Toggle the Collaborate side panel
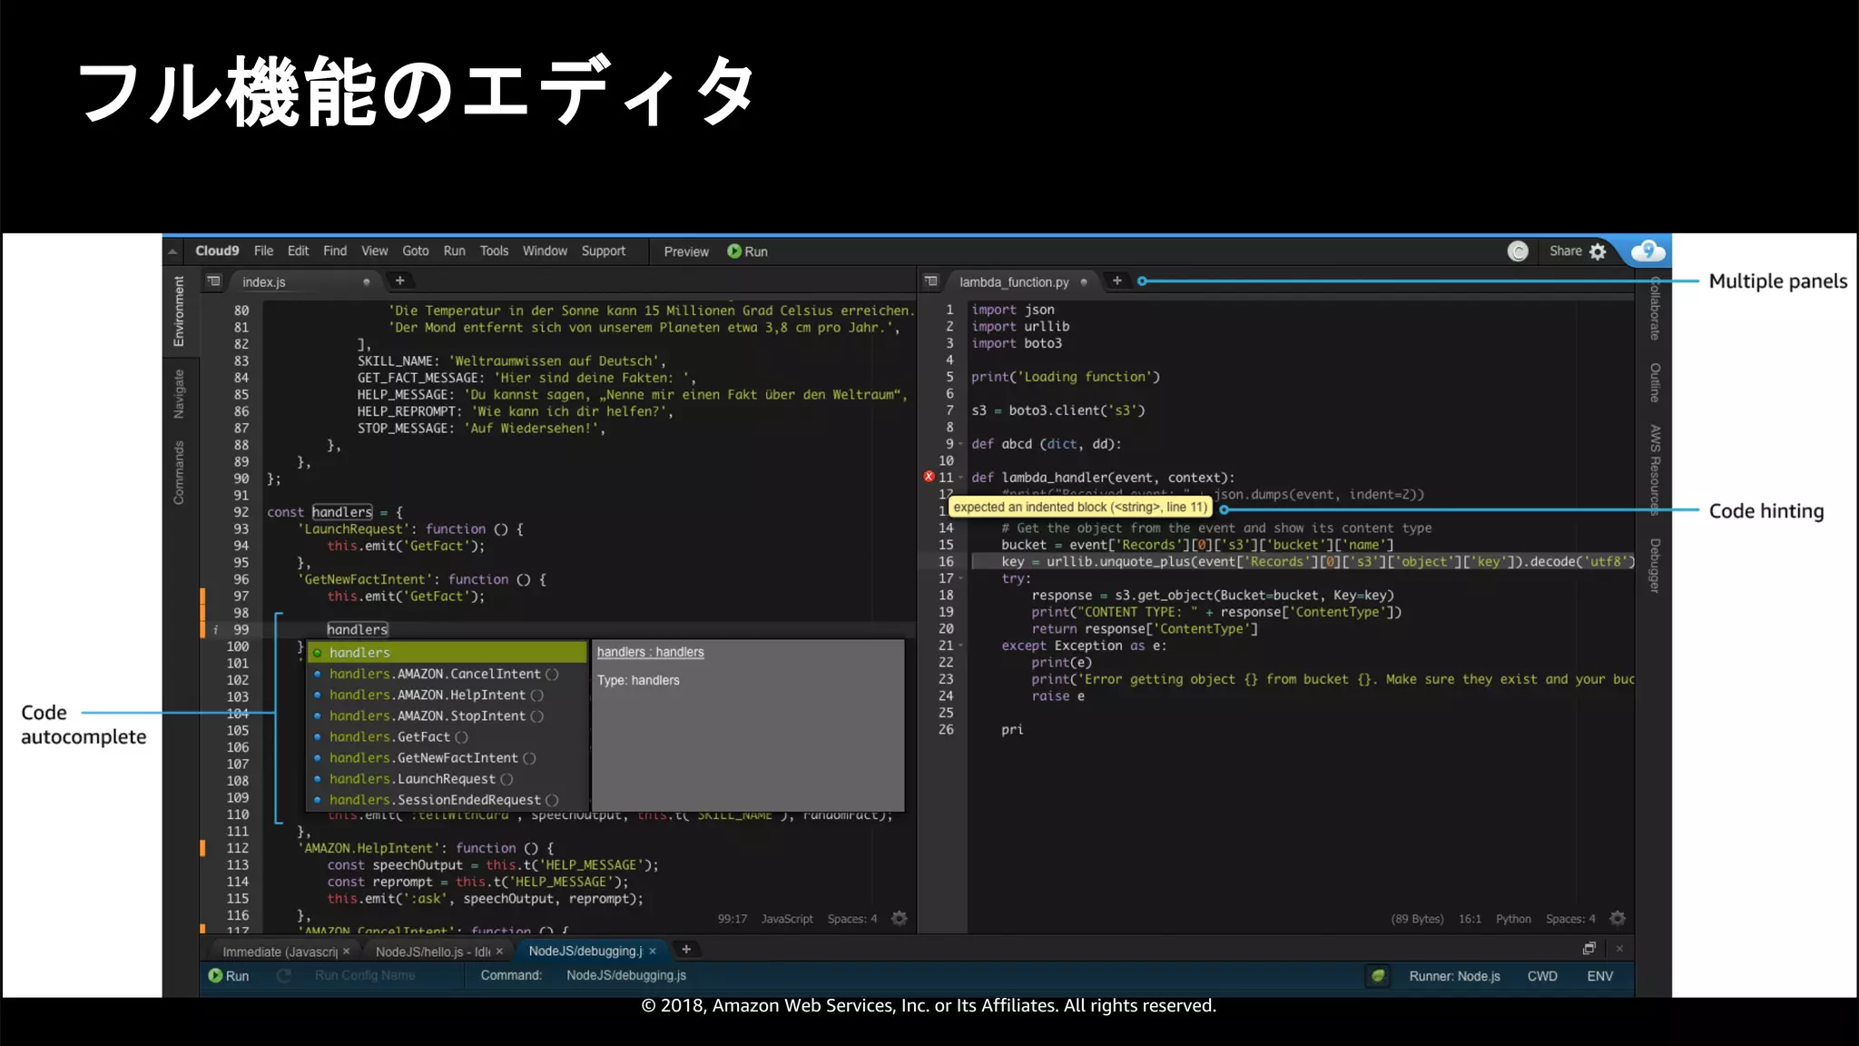 click(1655, 309)
